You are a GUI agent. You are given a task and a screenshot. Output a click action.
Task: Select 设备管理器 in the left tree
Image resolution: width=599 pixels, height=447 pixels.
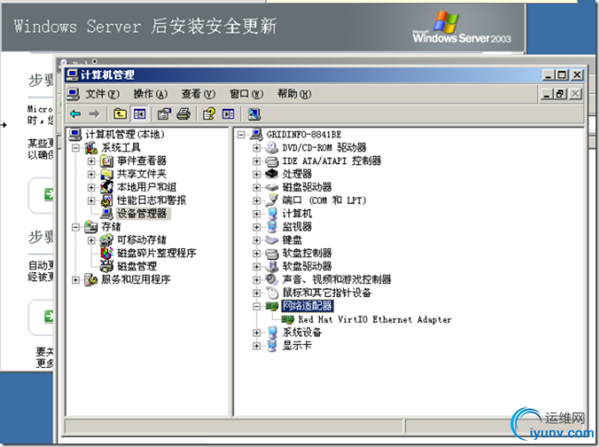pyautogui.click(x=142, y=214)
